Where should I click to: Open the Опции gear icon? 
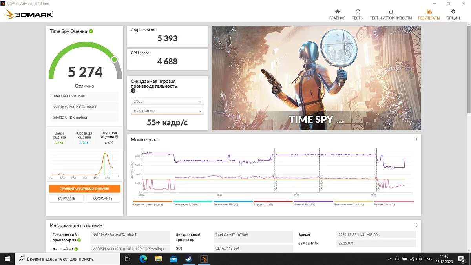[x=453, y=11]
